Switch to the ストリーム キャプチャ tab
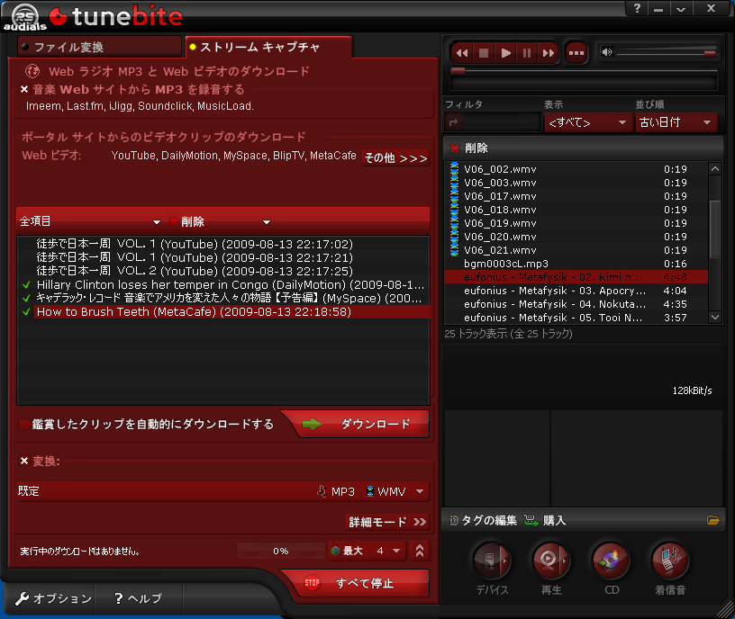 click(x=268, y=47)
